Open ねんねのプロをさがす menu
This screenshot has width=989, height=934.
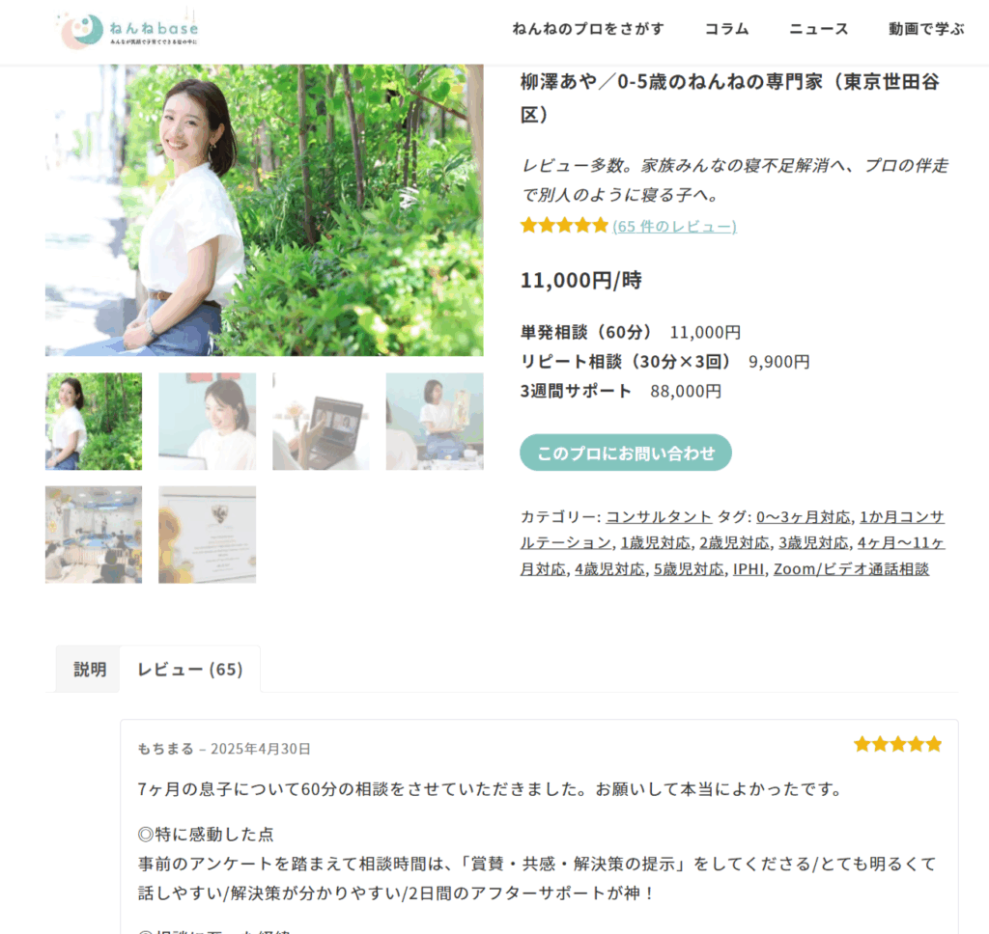tap(588, 29)
